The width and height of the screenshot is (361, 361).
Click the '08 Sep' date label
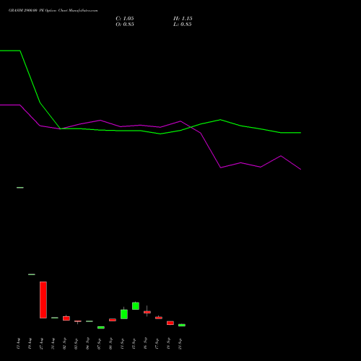tap(111, 344)
